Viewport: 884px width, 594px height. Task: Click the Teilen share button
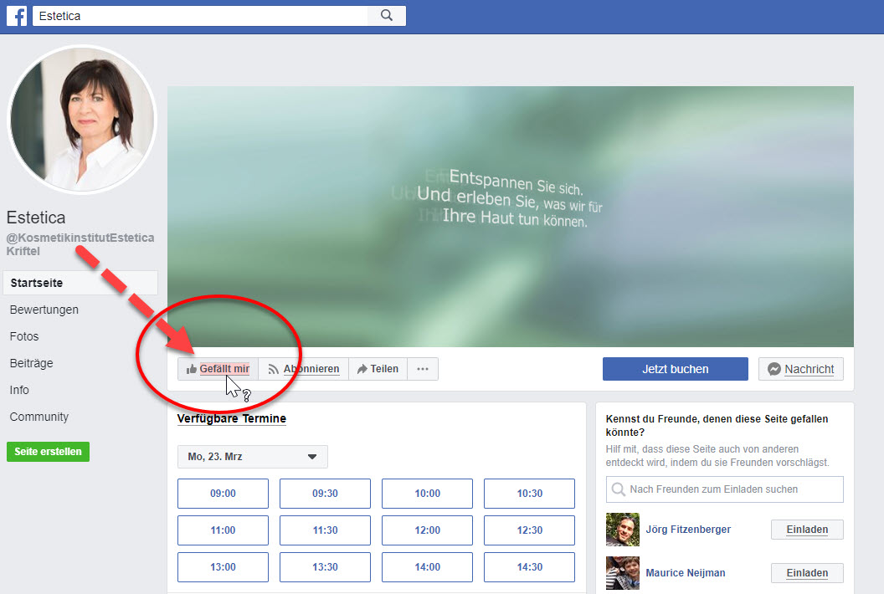click(378, 369)
